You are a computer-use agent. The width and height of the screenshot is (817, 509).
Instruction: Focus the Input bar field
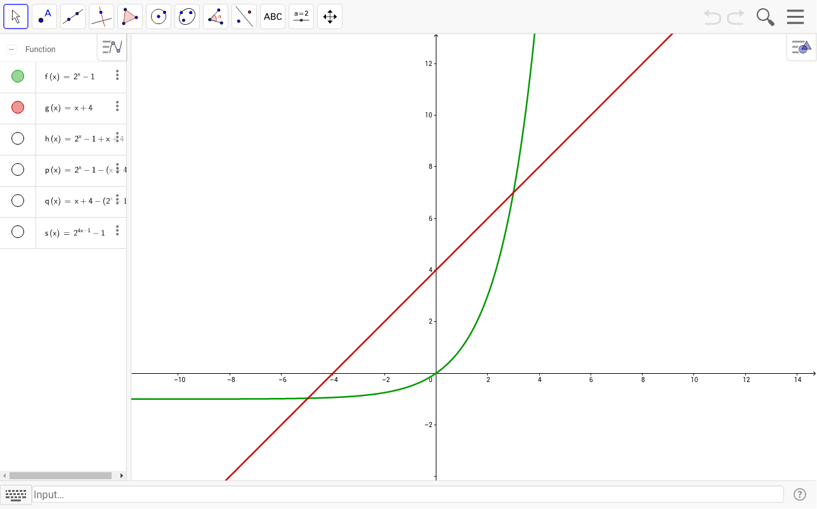(x=408, y=494)
